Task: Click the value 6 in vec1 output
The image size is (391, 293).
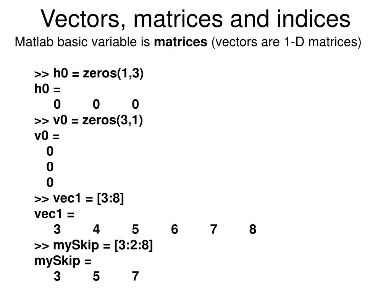Action: [174, 229]
